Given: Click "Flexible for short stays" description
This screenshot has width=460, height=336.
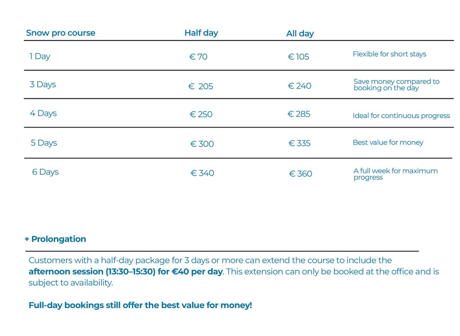Looking at the screenshot, I should [389, 54].
